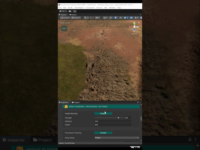Screen dimensions: 200x150
Task: Open the scene camera settings icon
Action: pos(137,18)
